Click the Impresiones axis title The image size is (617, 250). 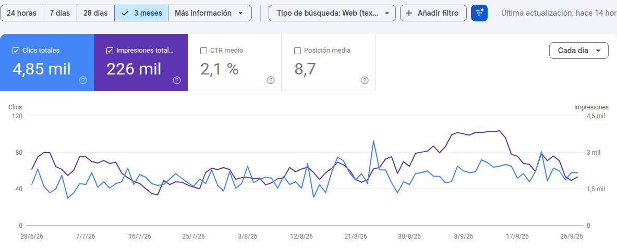[x=591, y=107]
